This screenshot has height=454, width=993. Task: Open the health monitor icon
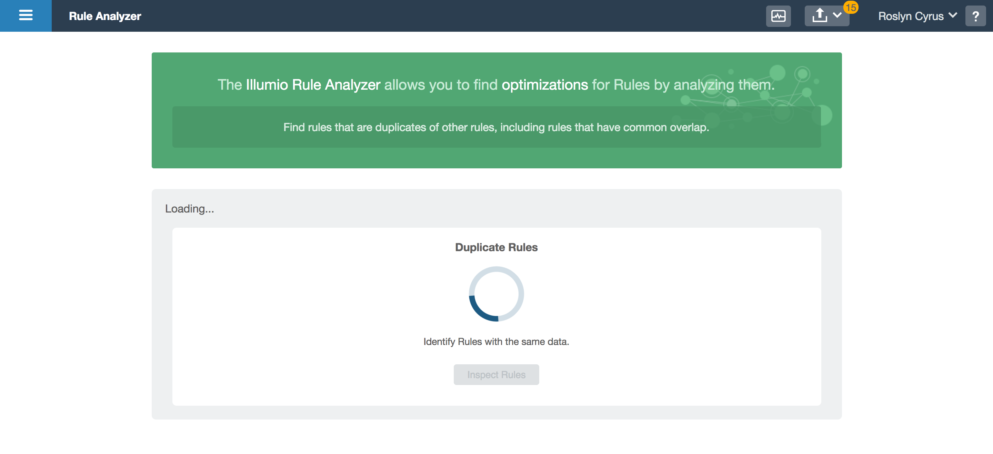point(778,16)
